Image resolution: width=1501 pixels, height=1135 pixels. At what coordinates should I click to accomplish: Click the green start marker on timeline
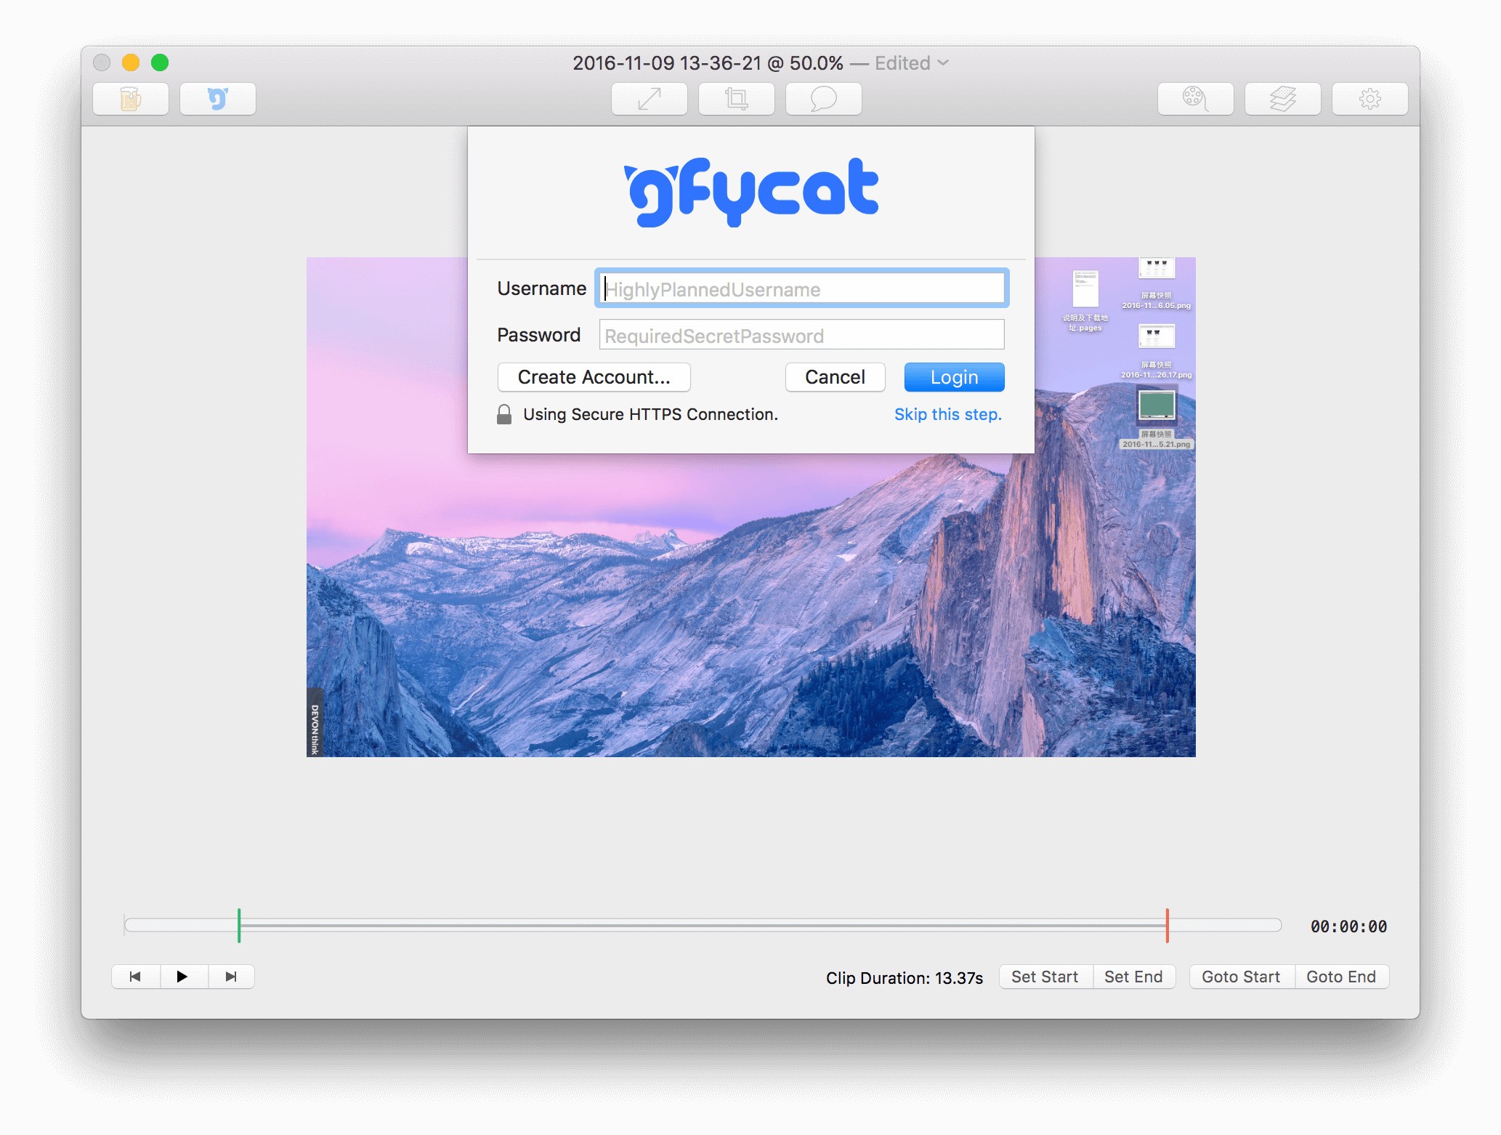click(239, 926)
